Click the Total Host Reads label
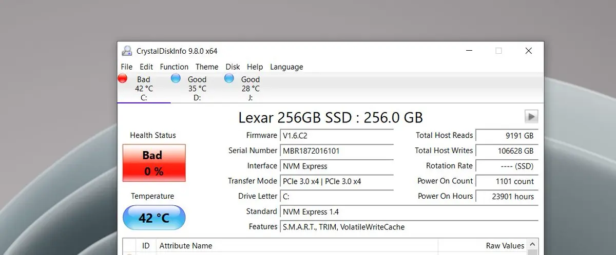 445,135
